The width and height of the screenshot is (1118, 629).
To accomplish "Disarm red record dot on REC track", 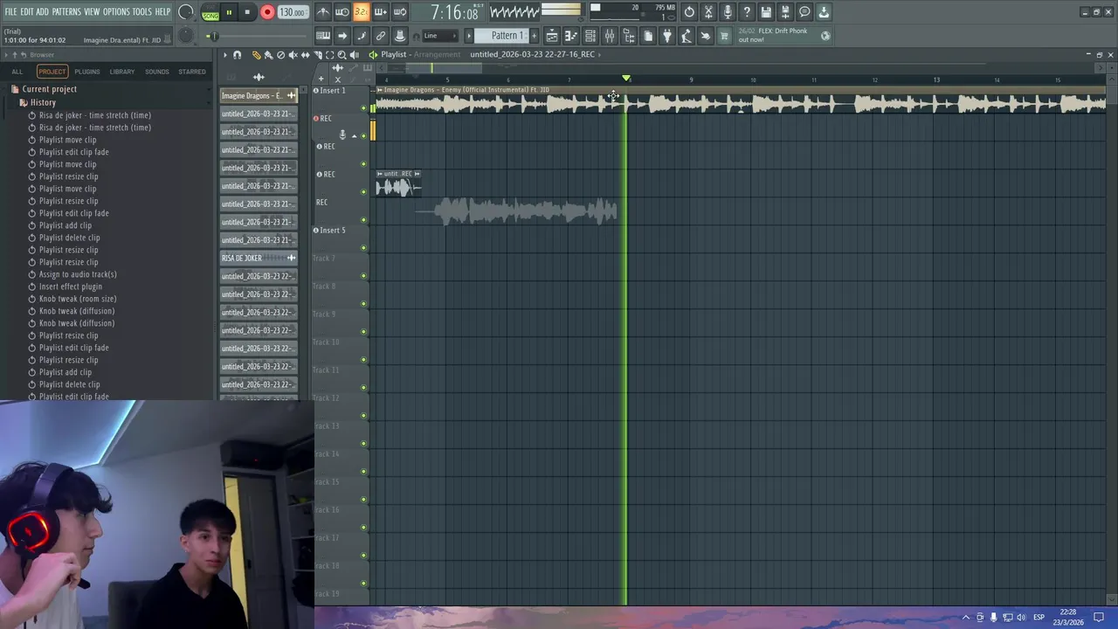I will pos(316,118).
